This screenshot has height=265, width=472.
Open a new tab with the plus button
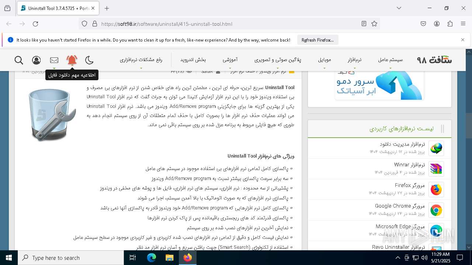coord(107,8)
